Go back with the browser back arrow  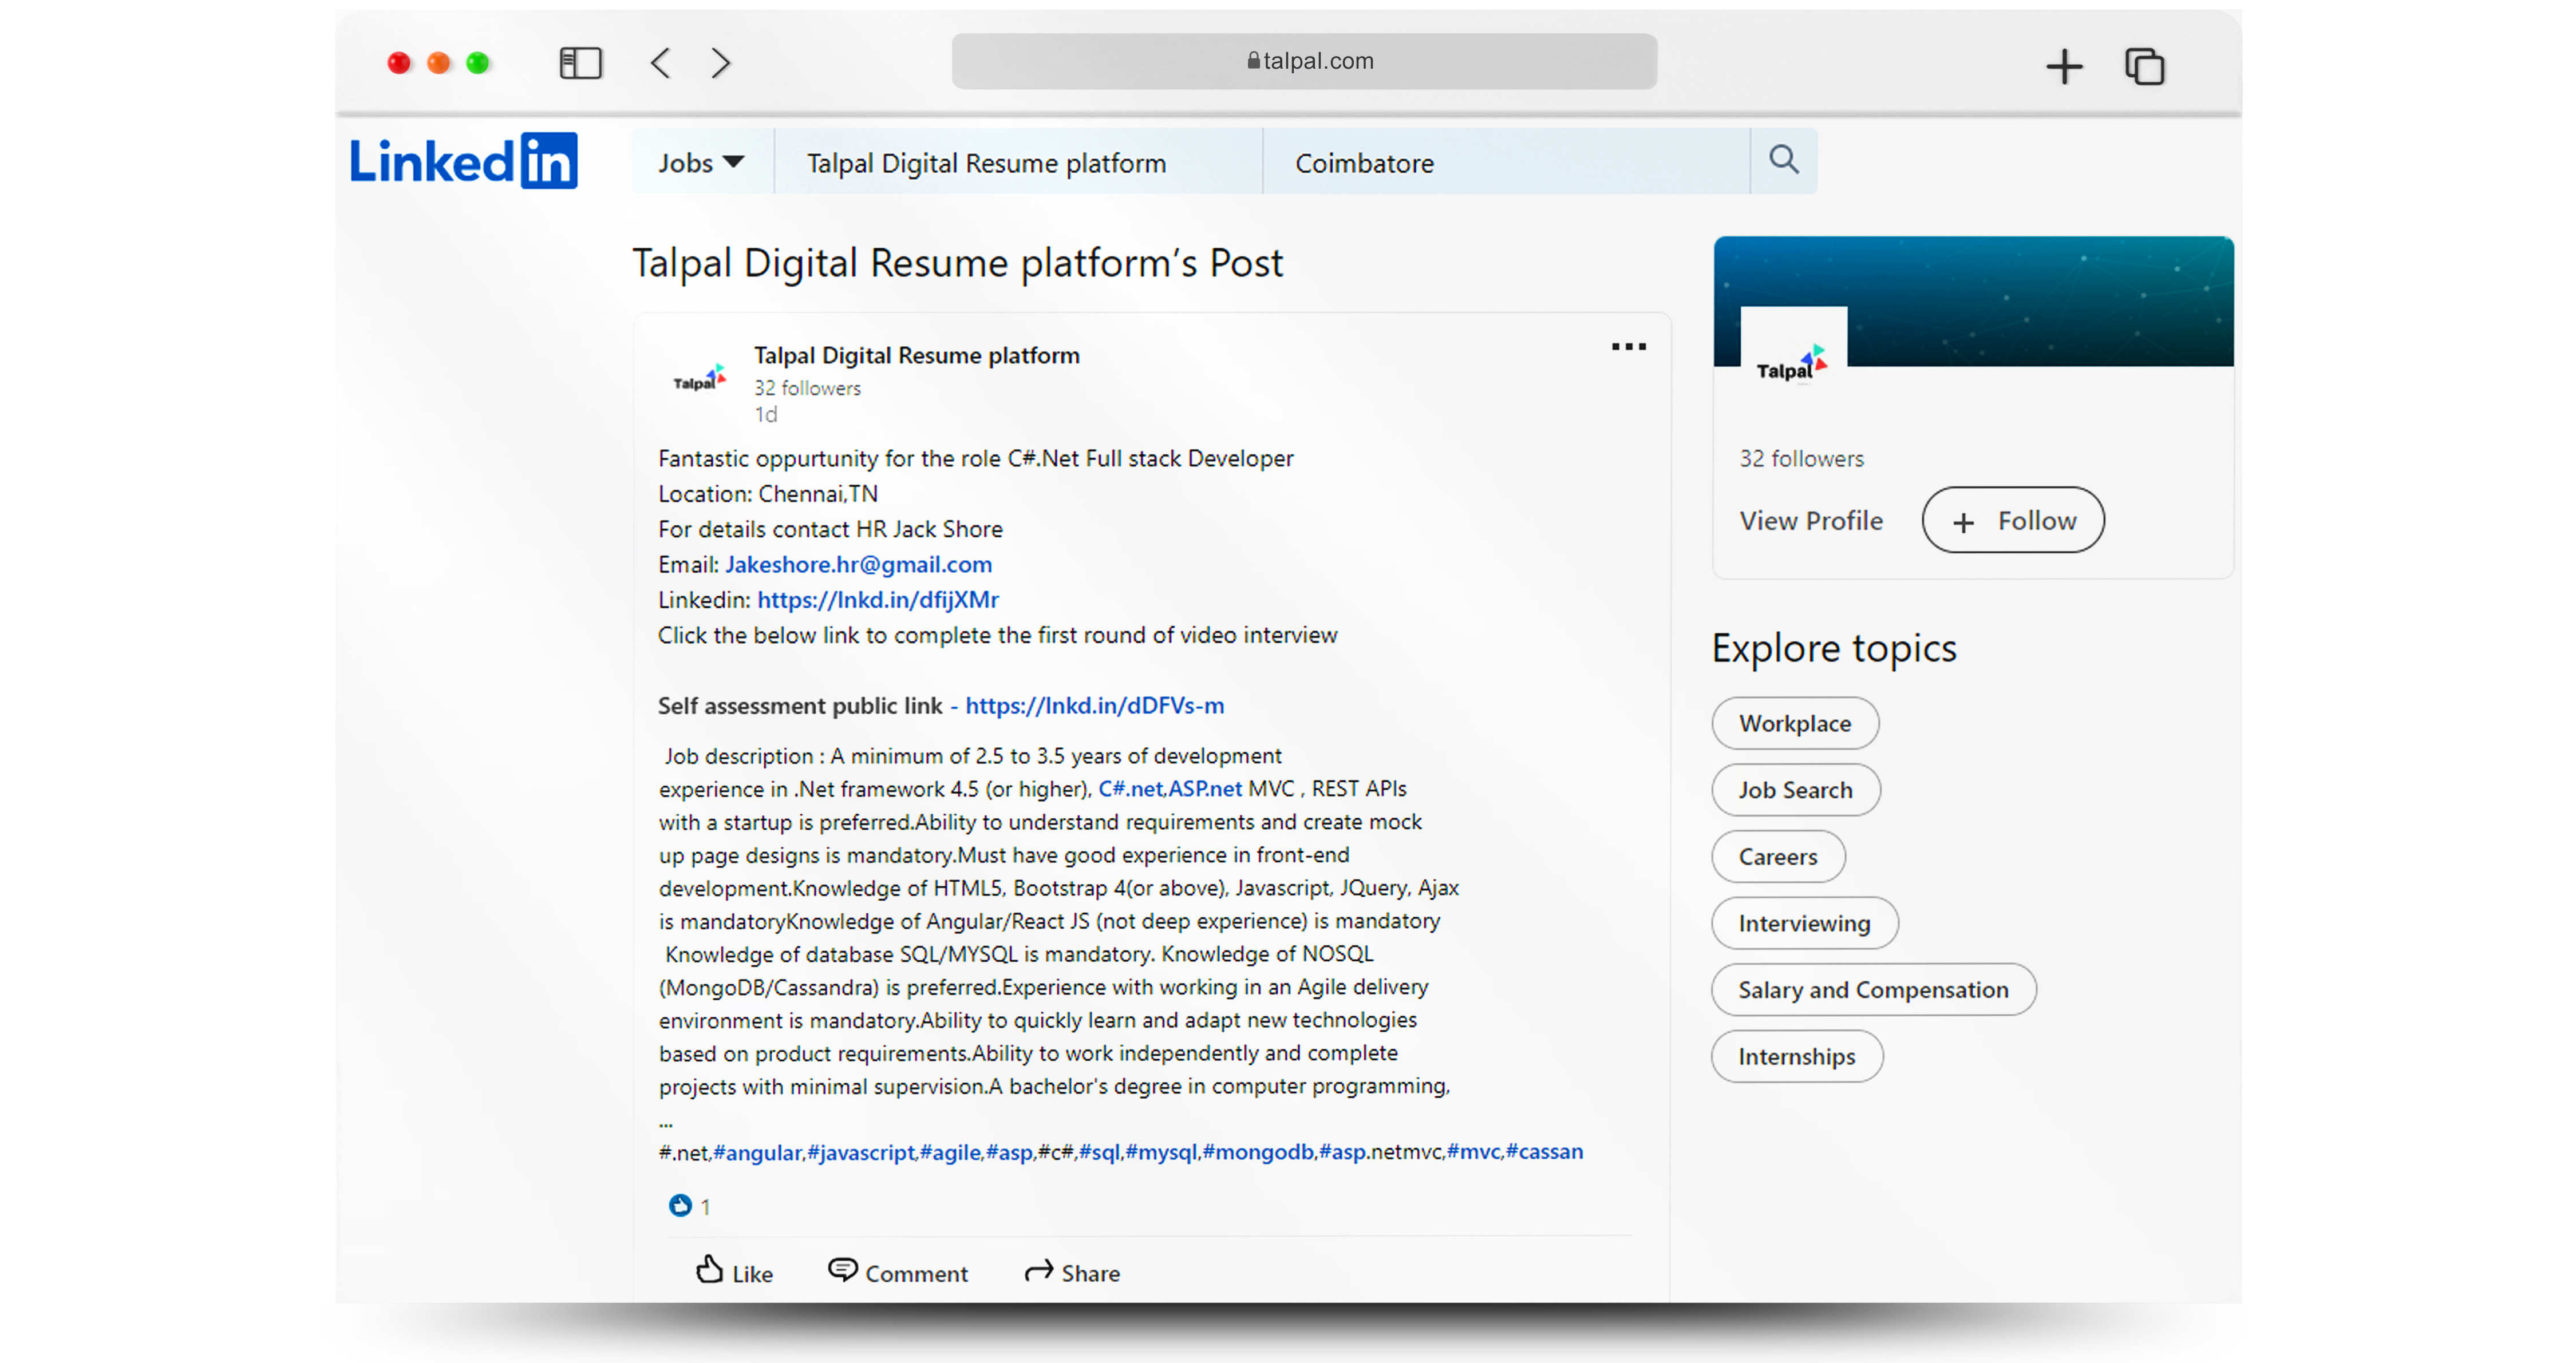point(660,63)
